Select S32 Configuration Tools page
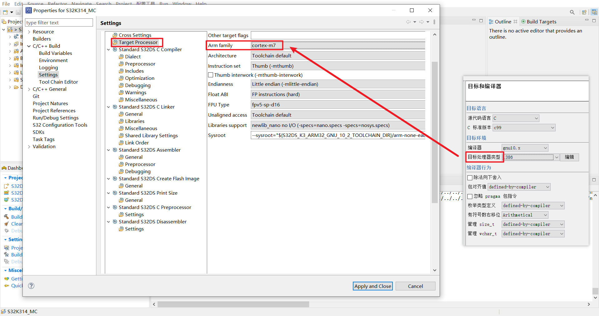The height and width of the screenshot is (316, 599). pos(60,125)
